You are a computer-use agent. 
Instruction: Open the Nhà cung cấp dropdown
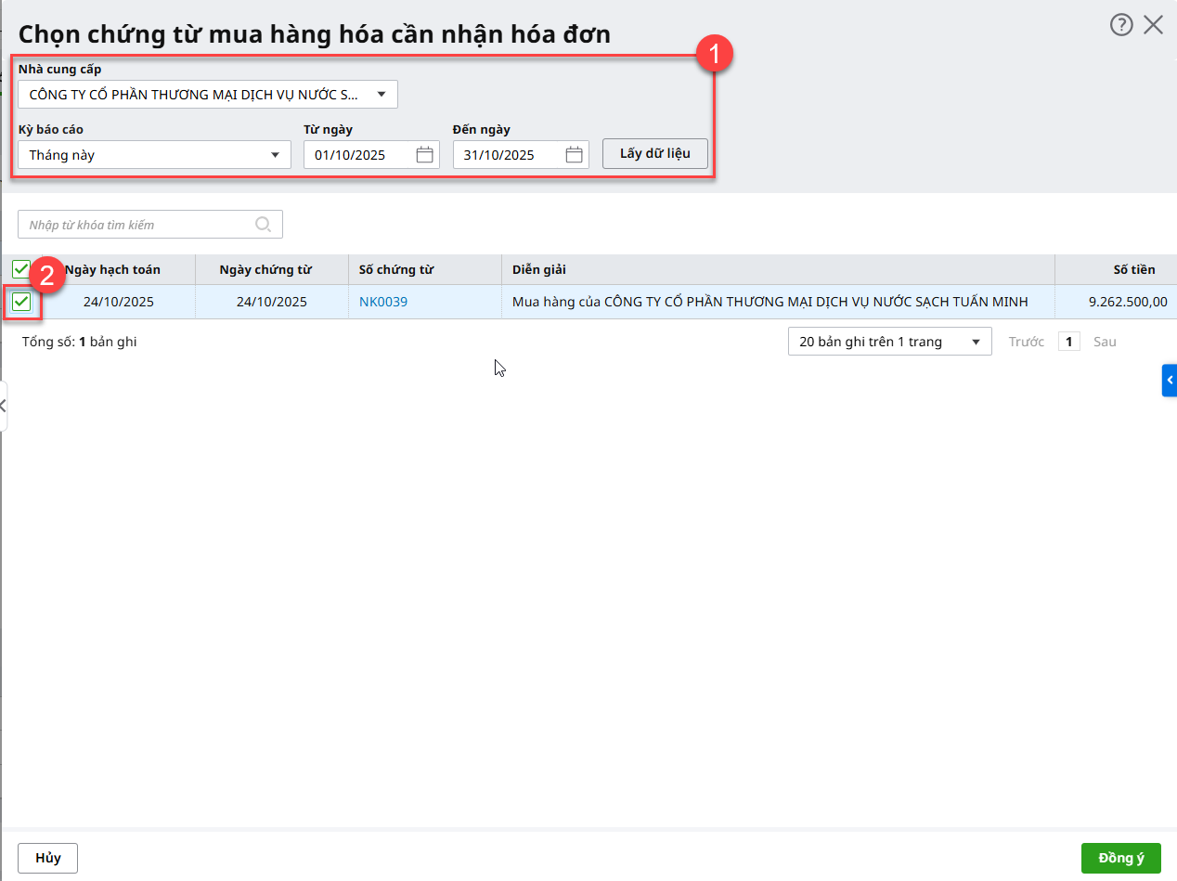coord(381,94)
